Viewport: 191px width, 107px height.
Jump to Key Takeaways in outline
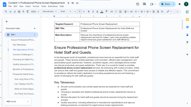tap(19, 45)
